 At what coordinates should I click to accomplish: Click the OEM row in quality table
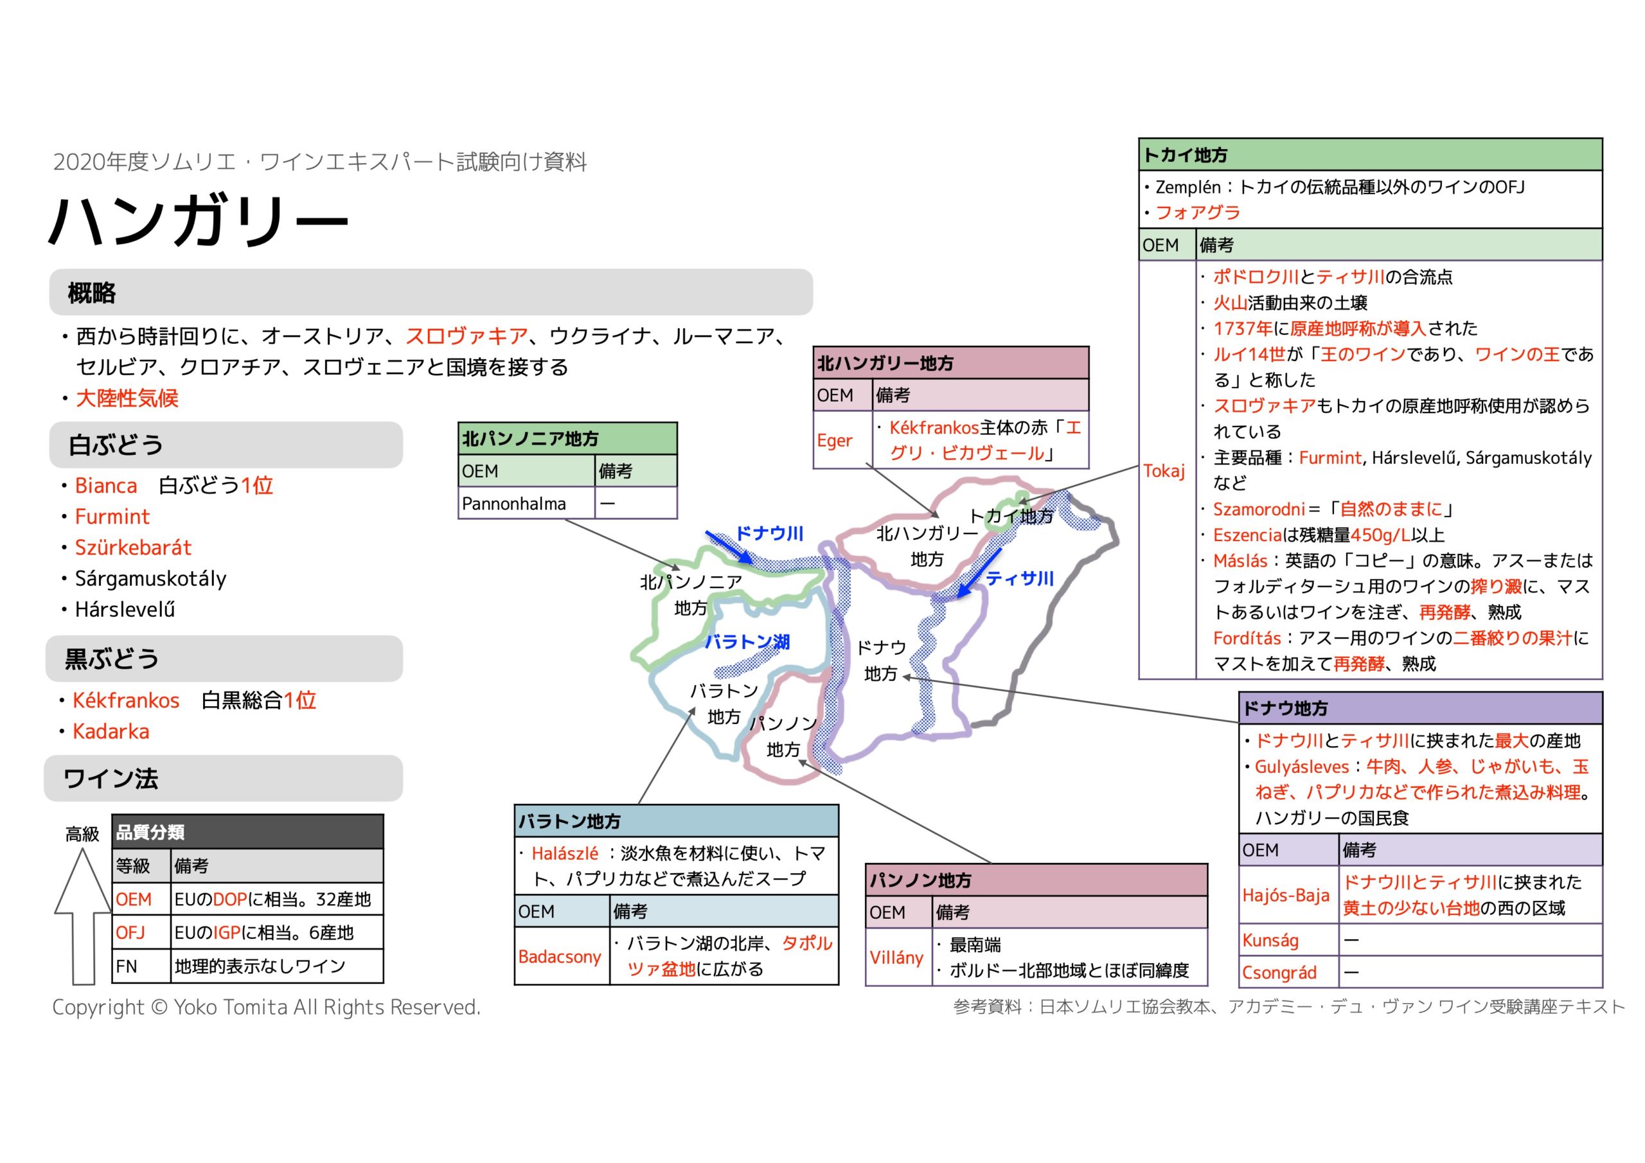[x=248, y=900]
